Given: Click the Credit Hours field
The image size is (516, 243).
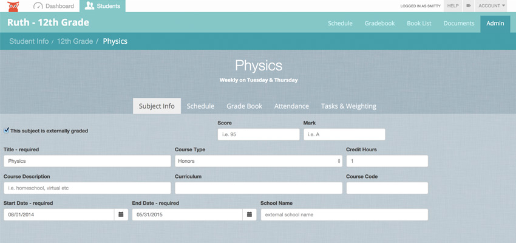Looking at the screenshot, I should 387,161.
